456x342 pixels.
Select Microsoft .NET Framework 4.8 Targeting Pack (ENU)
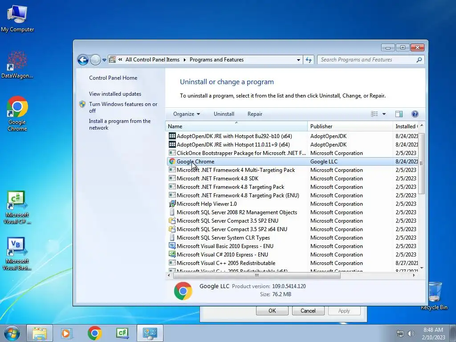click(292, 195)
